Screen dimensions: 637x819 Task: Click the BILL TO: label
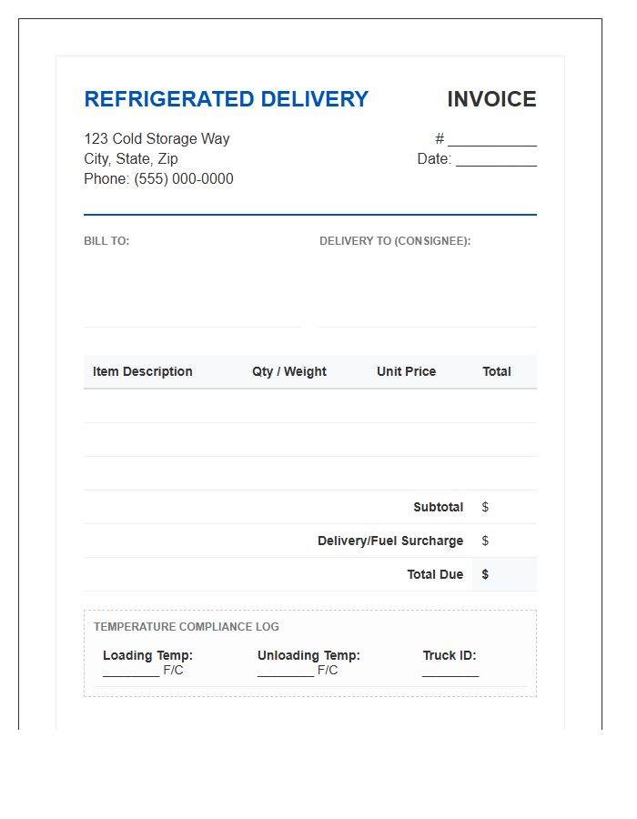[x=106, y=241]
